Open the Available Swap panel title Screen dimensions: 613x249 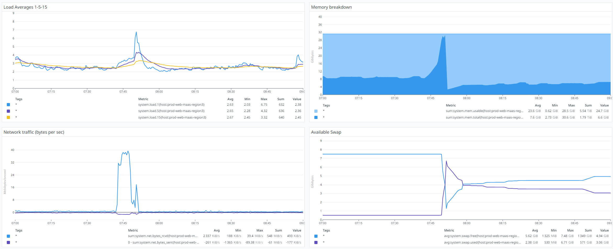coord(326,132)
